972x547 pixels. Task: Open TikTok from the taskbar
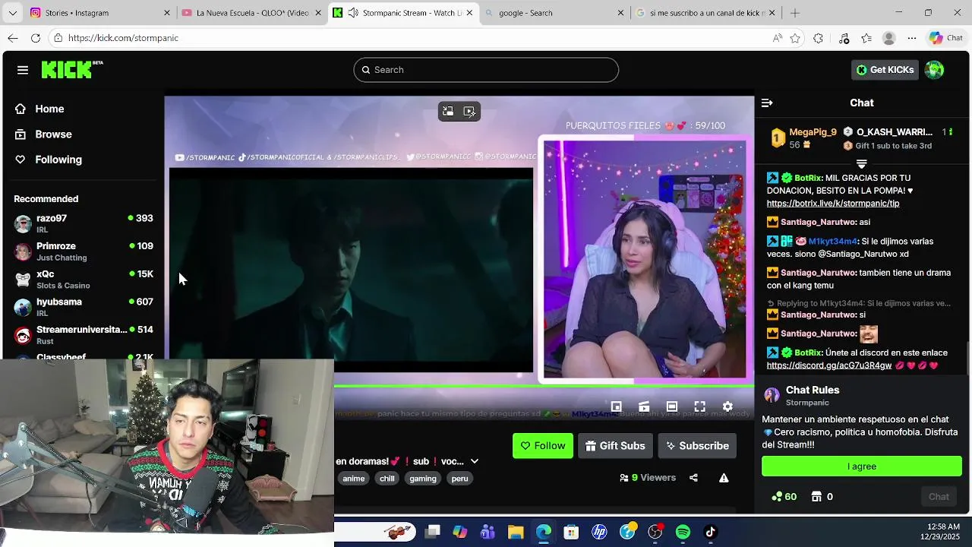[x=711, y=532]
